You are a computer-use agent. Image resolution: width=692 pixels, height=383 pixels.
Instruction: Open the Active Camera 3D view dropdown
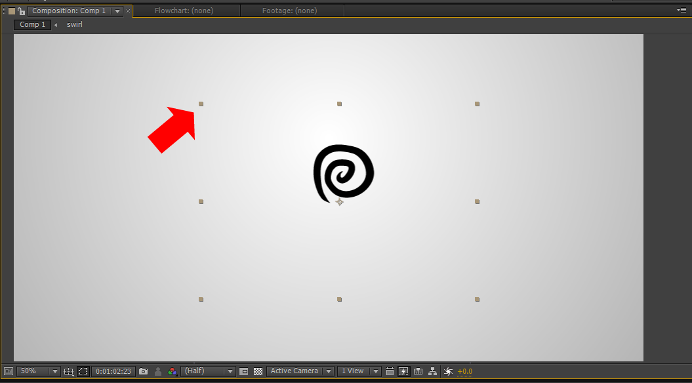pyautogui.click(x=300, y=371)
